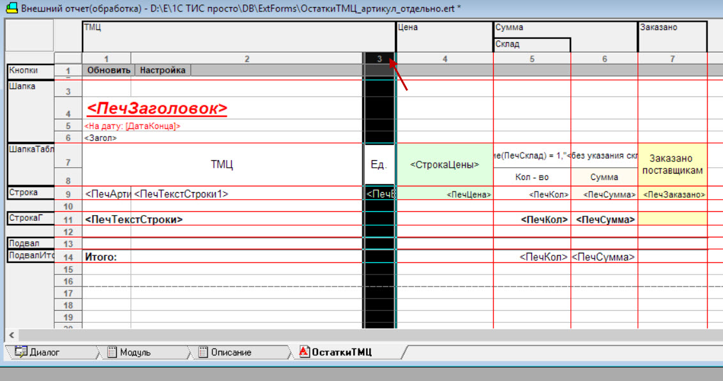Select row header 14
723x381 pixels.
tap(68, 257)
